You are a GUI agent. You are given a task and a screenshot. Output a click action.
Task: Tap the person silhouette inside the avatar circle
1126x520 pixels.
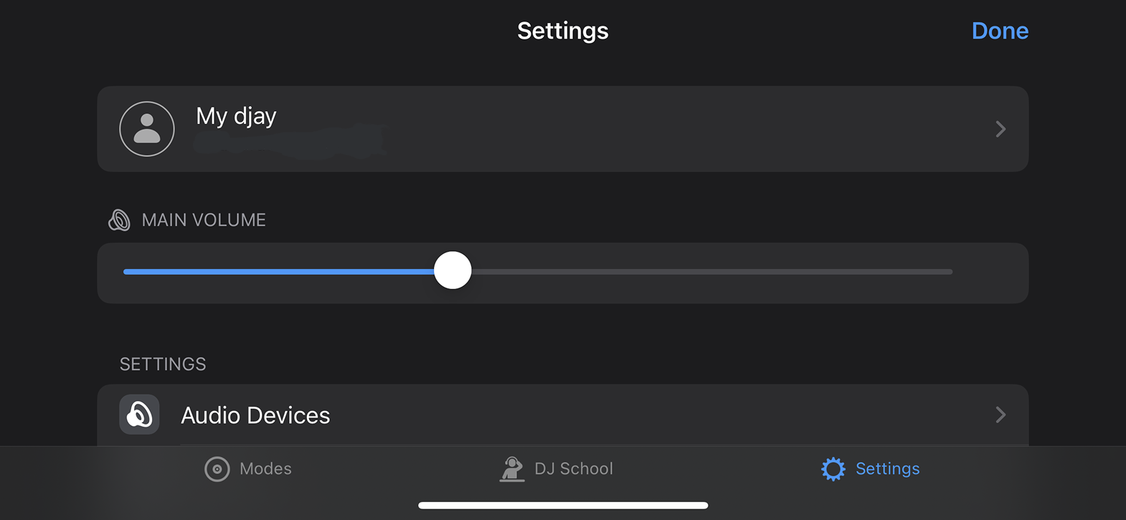coord(147,129)
